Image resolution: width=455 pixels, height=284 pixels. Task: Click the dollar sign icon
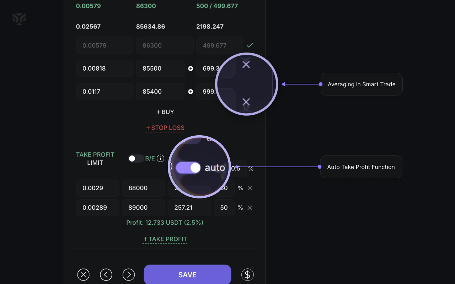247,274
